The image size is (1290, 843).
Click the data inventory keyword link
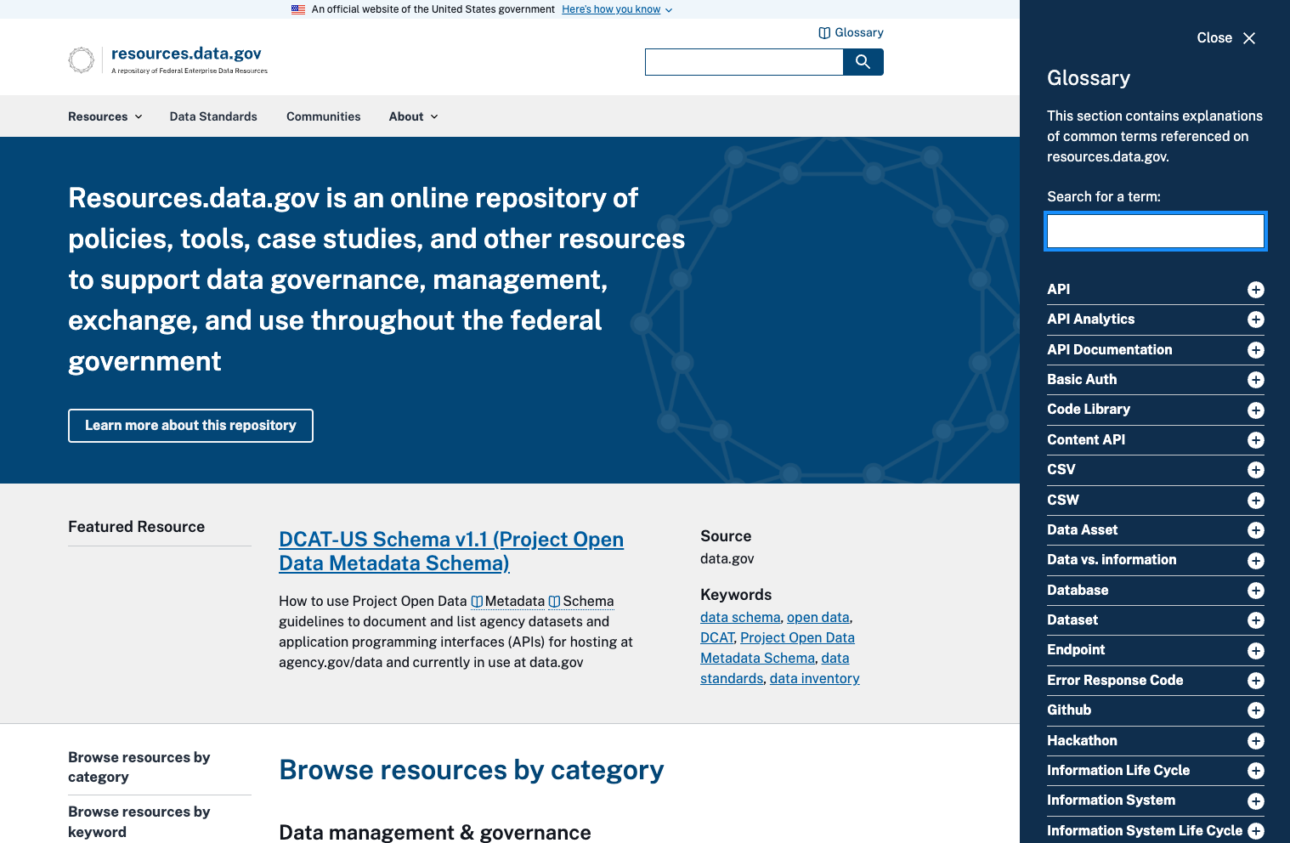pos(815,678)
